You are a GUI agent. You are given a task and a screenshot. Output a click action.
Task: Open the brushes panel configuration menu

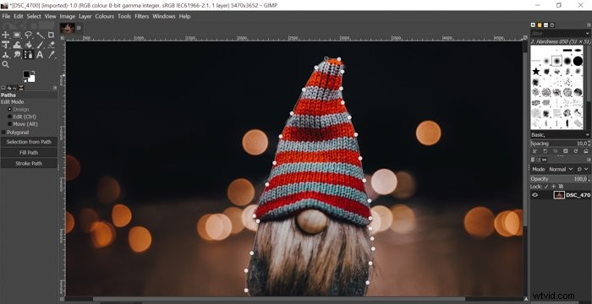(x=589, y=24)
